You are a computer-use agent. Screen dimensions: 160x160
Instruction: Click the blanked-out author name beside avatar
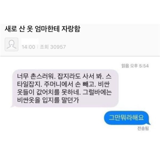(30, 41)
